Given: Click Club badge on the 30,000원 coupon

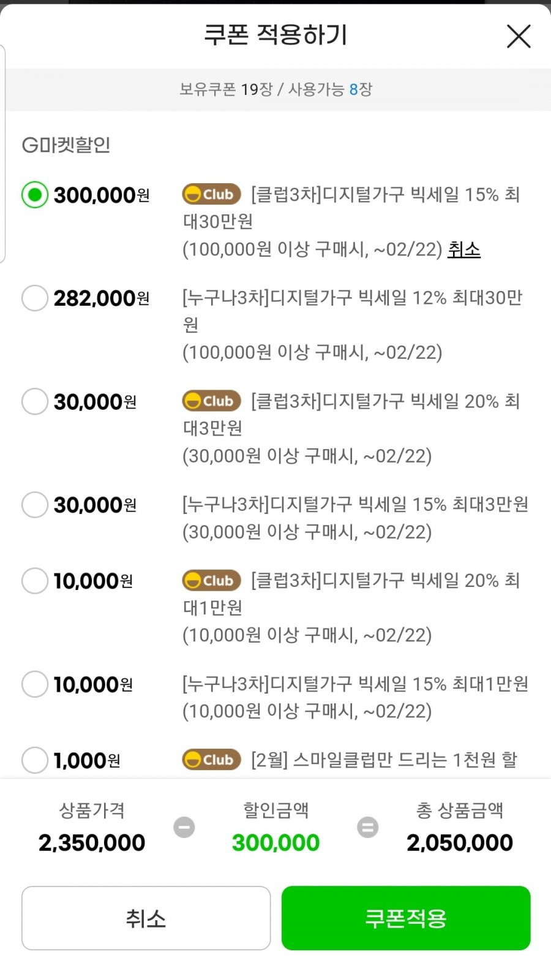Looking at the screenshot, I should (x=211, y=401).
